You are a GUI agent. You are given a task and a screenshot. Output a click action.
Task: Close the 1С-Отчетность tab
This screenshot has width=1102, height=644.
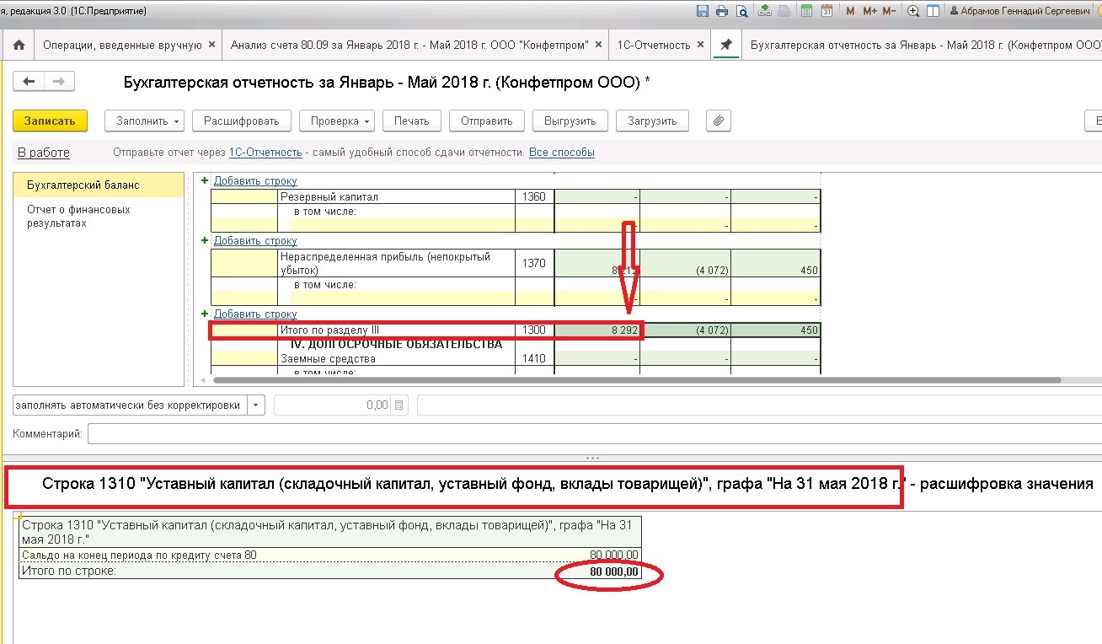[700, 45]
